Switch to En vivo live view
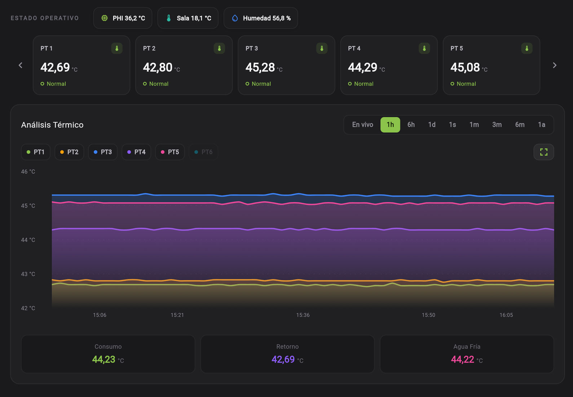This screenshot has width=573, height=397. pos(362,125)
